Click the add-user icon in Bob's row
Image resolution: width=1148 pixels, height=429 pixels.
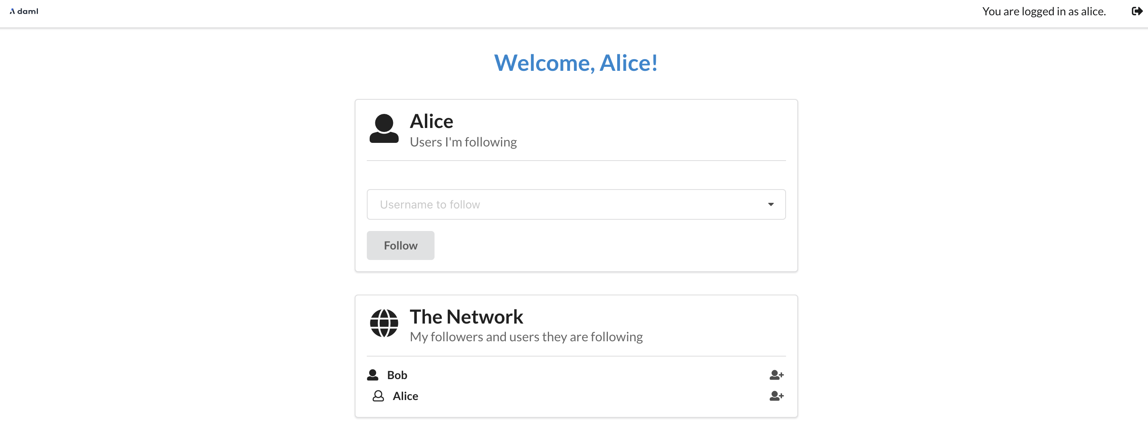tap(777, 374)
